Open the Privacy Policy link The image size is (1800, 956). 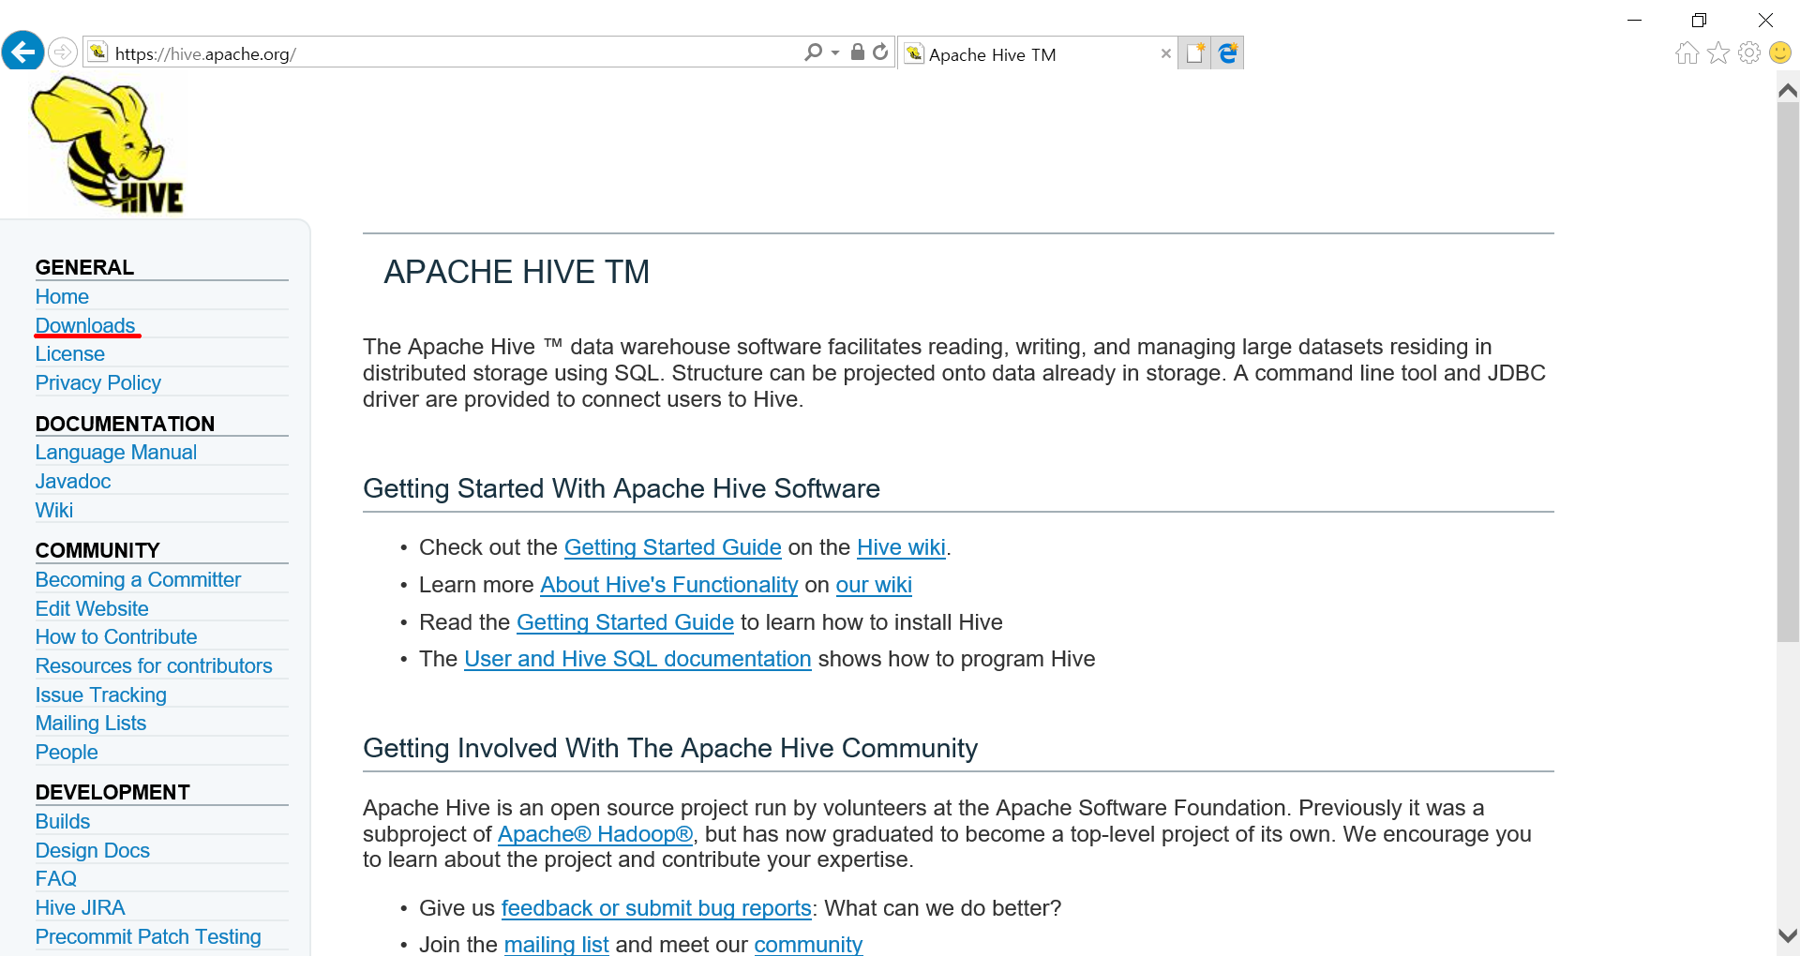pyautogui.click(x=98, y=383)
